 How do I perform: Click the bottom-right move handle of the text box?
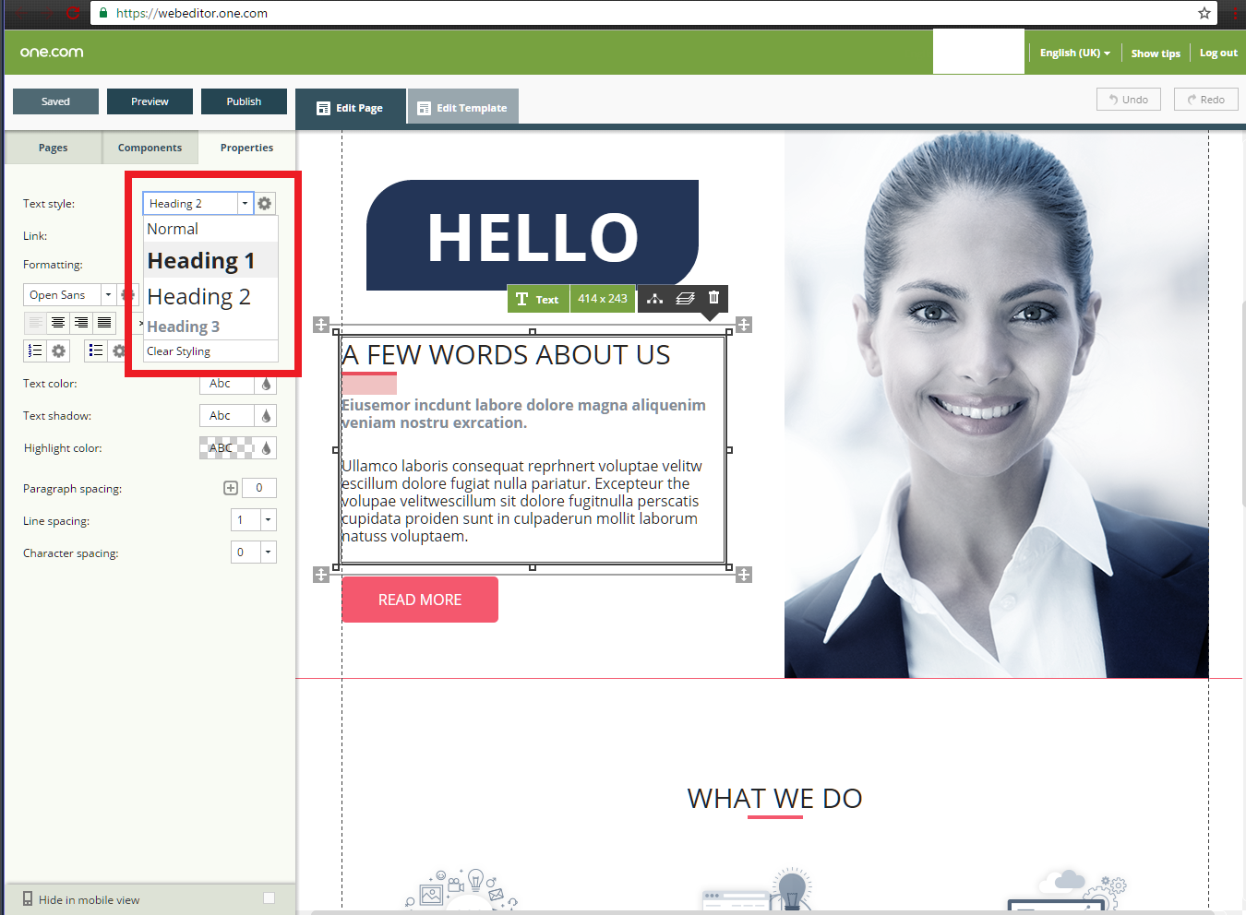point(744,575)
